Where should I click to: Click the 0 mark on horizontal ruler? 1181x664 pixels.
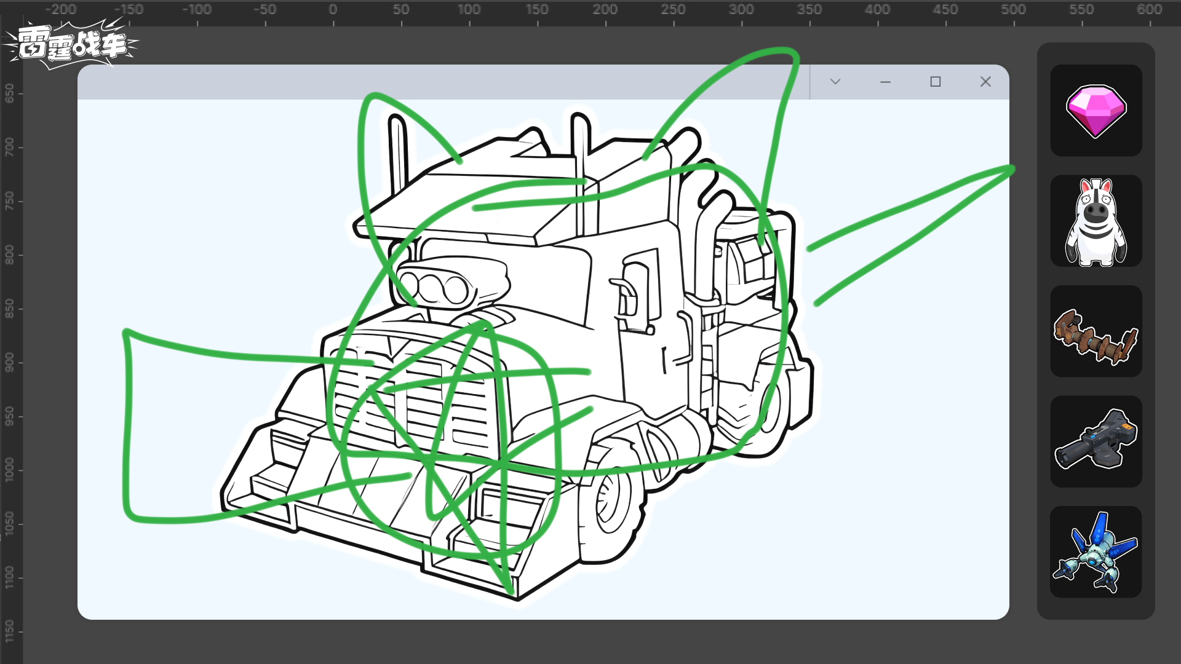[x=333, y=10]
